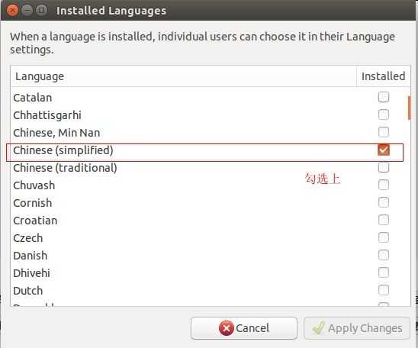This screenshot has height=348, width=418.
Task: Enable the Dutch language checkbox
Action: point(384,290)
